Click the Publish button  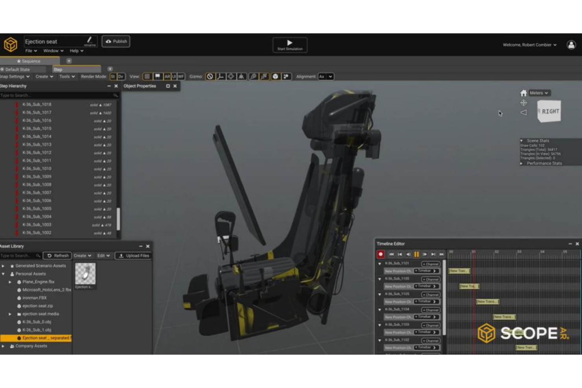point(116,41)
